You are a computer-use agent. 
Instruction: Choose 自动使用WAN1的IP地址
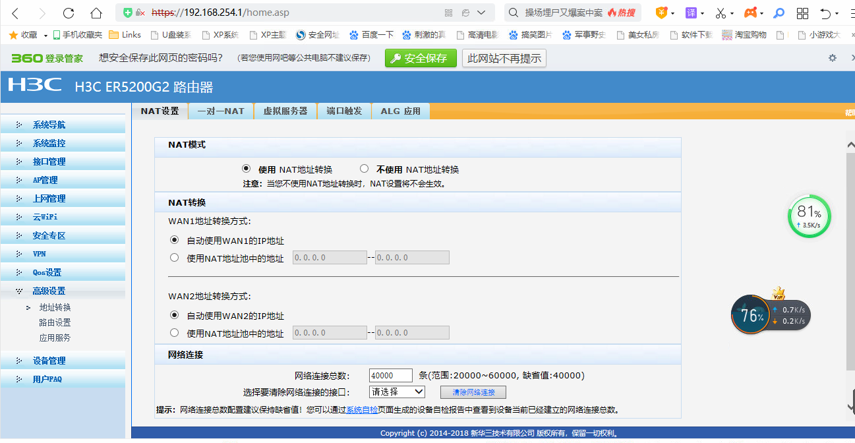click(x=174, y=240)
